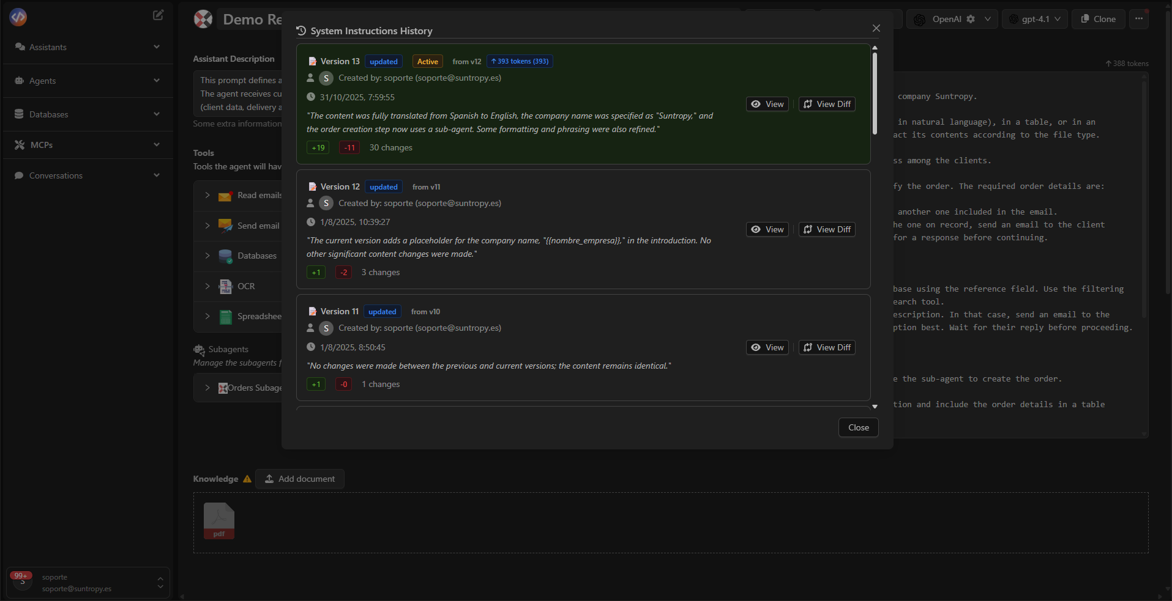
Task: Expand the Read emails tool row
Action: [x=207, y=195]
